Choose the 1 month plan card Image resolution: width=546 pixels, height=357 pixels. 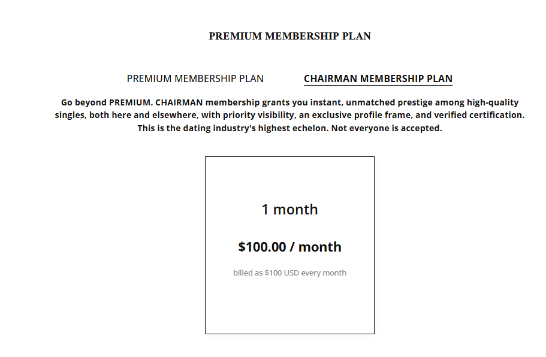tap(289, 180)
